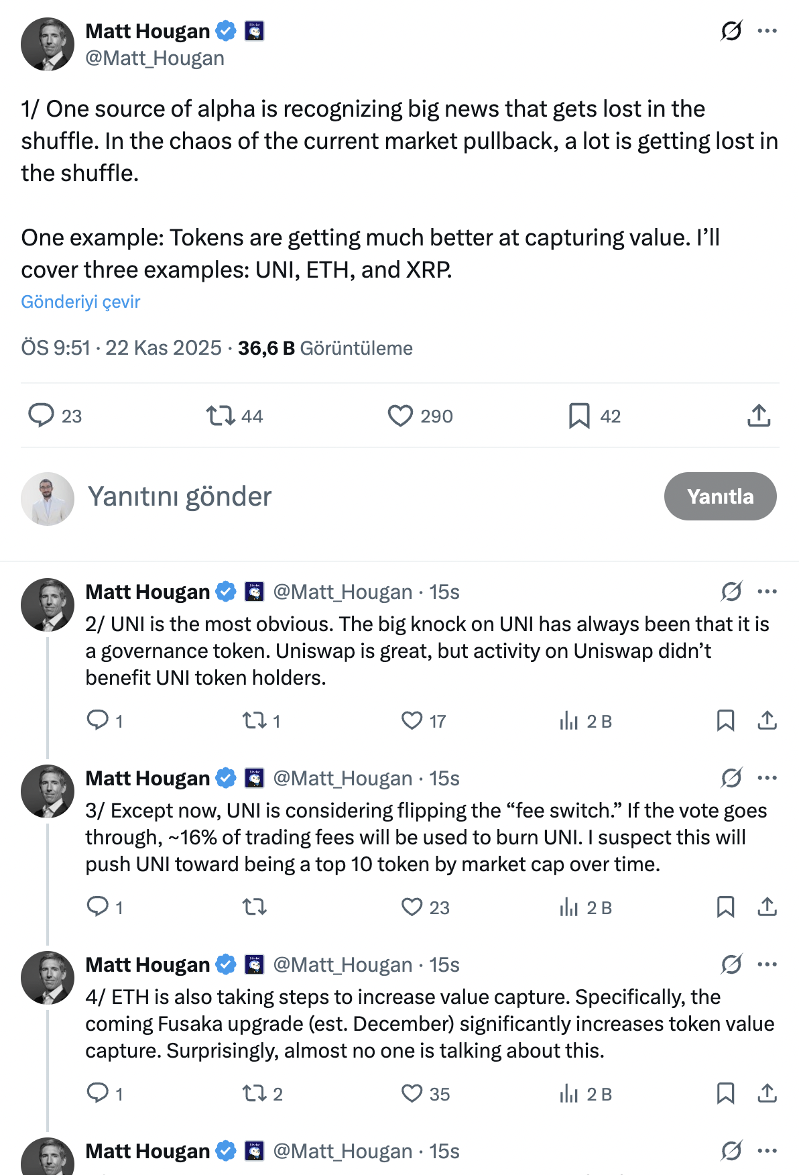Screen dimensions: 799x1175
Task: Open more options on the 4/ ETH reply
Action: point(767,964)
